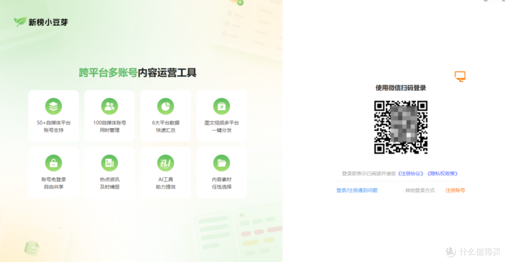The image size is (505, 262).
Task: Click the 图文视频多平台 share icon
Action: 222,106
